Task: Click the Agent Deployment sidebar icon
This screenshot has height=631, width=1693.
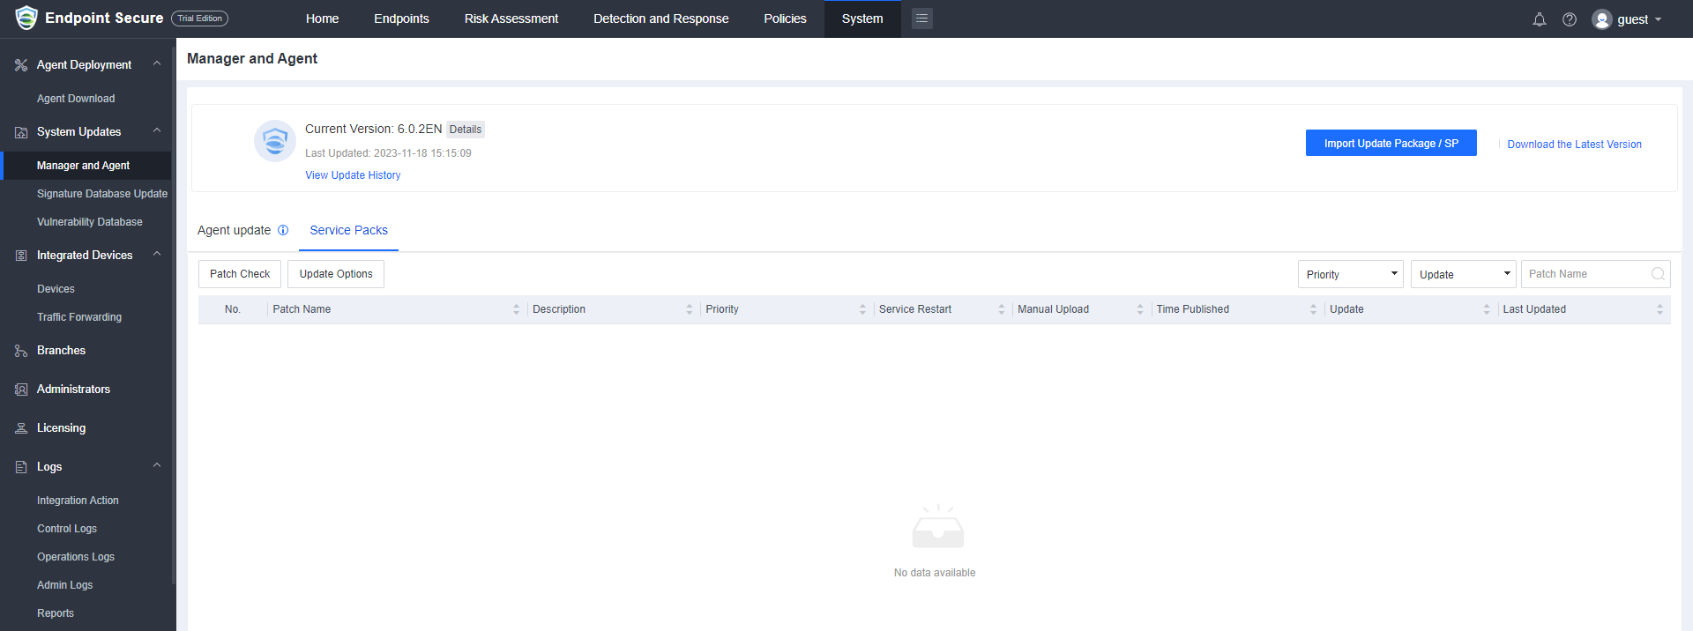Action: point(21,65)
